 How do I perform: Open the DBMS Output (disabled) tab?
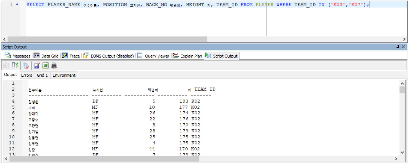pyautogui.click(x=109, y=56)
